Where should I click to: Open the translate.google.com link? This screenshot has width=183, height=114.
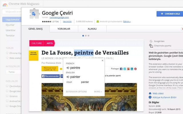coord(59,17)
